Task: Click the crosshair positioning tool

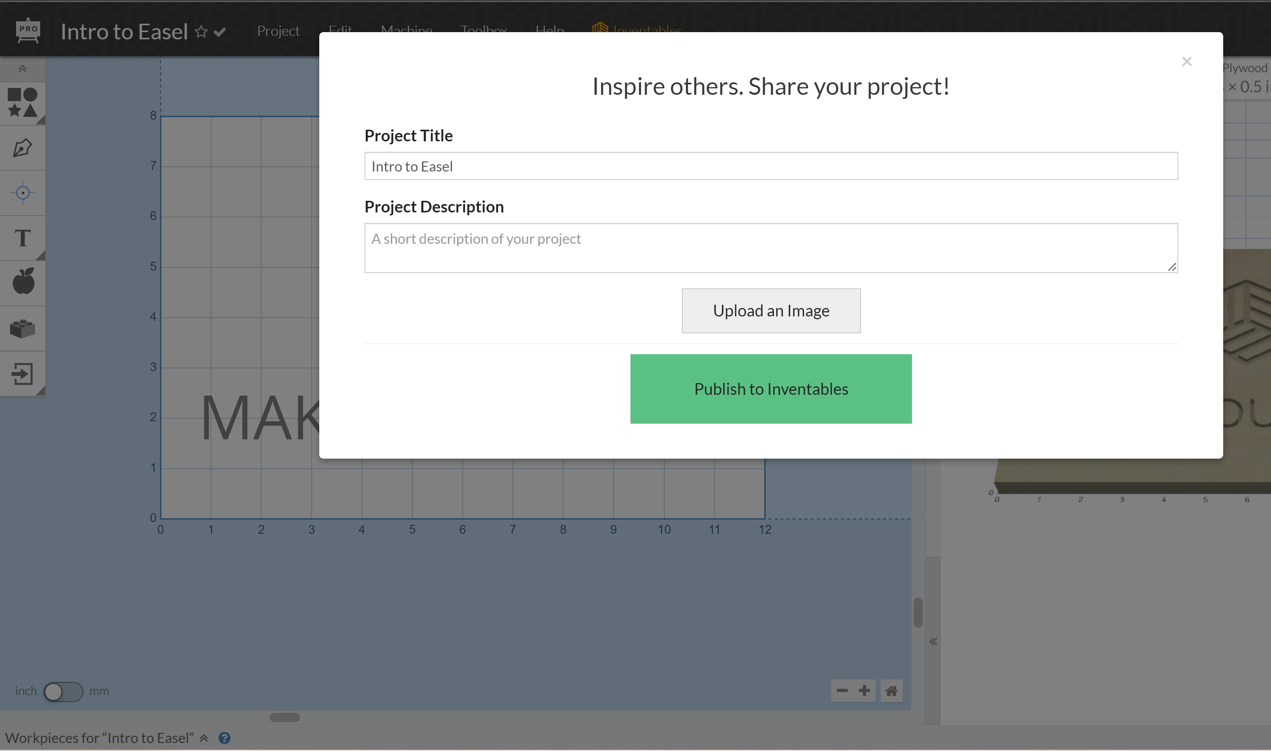Action: pos(23,193)
